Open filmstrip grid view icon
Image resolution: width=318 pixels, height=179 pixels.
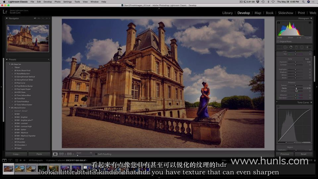17,160
